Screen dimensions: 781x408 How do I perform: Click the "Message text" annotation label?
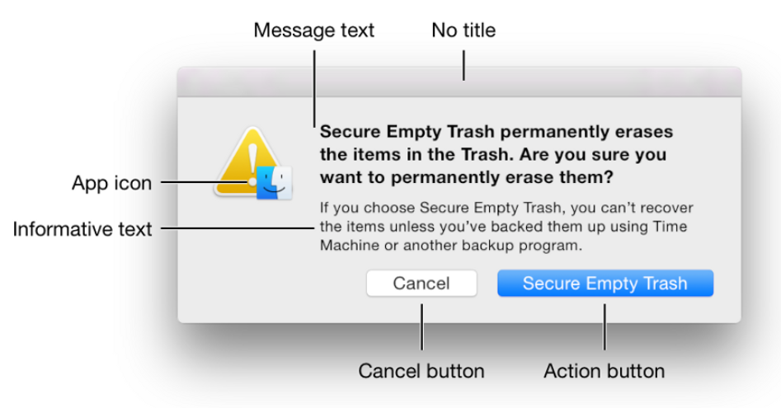click(313, 30)
